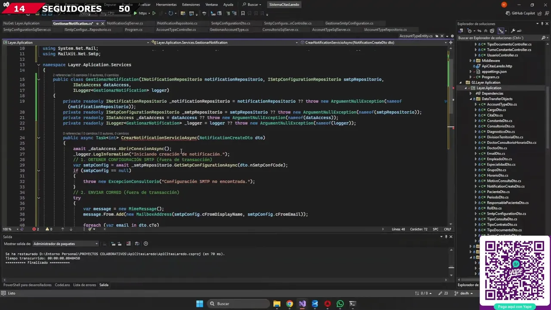Click Windows Start button on taskbar
Image resolution: width=551 pixels, height=310 pixels.
[199, 304]
